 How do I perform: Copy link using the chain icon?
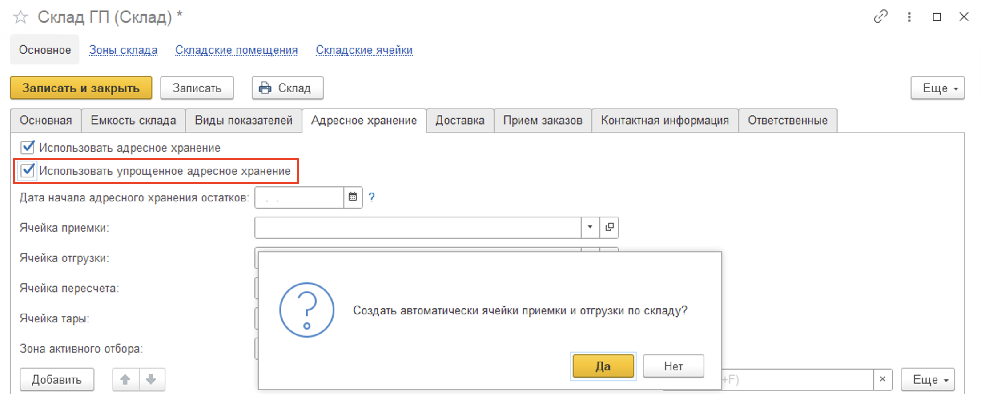pos(880,17)
